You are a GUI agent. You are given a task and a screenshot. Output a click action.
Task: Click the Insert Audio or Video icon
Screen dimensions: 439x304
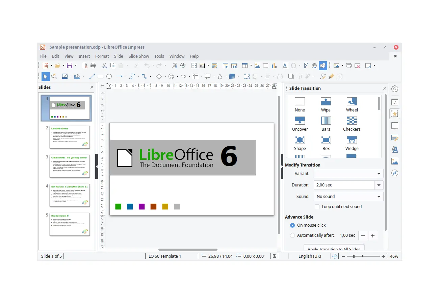266,66
